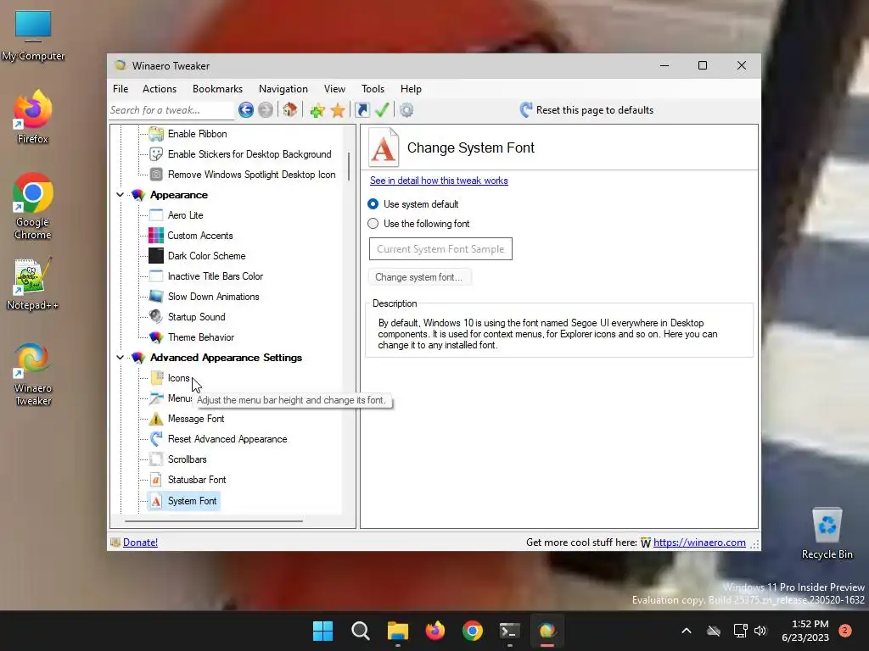Click the Donate! link
Image resolution: width=869 pixels, height=651 pixels.
[x=140, y=542]
